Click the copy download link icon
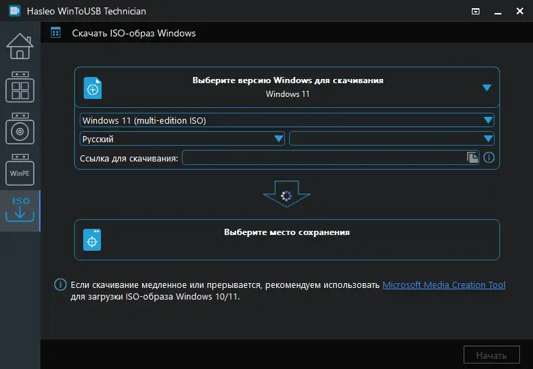This screenshot has height=369, width=533. 472,157
